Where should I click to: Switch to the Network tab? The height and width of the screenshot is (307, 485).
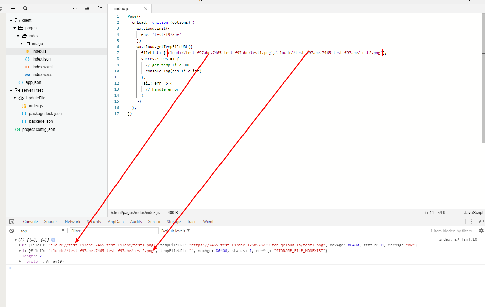click(72, 222)
